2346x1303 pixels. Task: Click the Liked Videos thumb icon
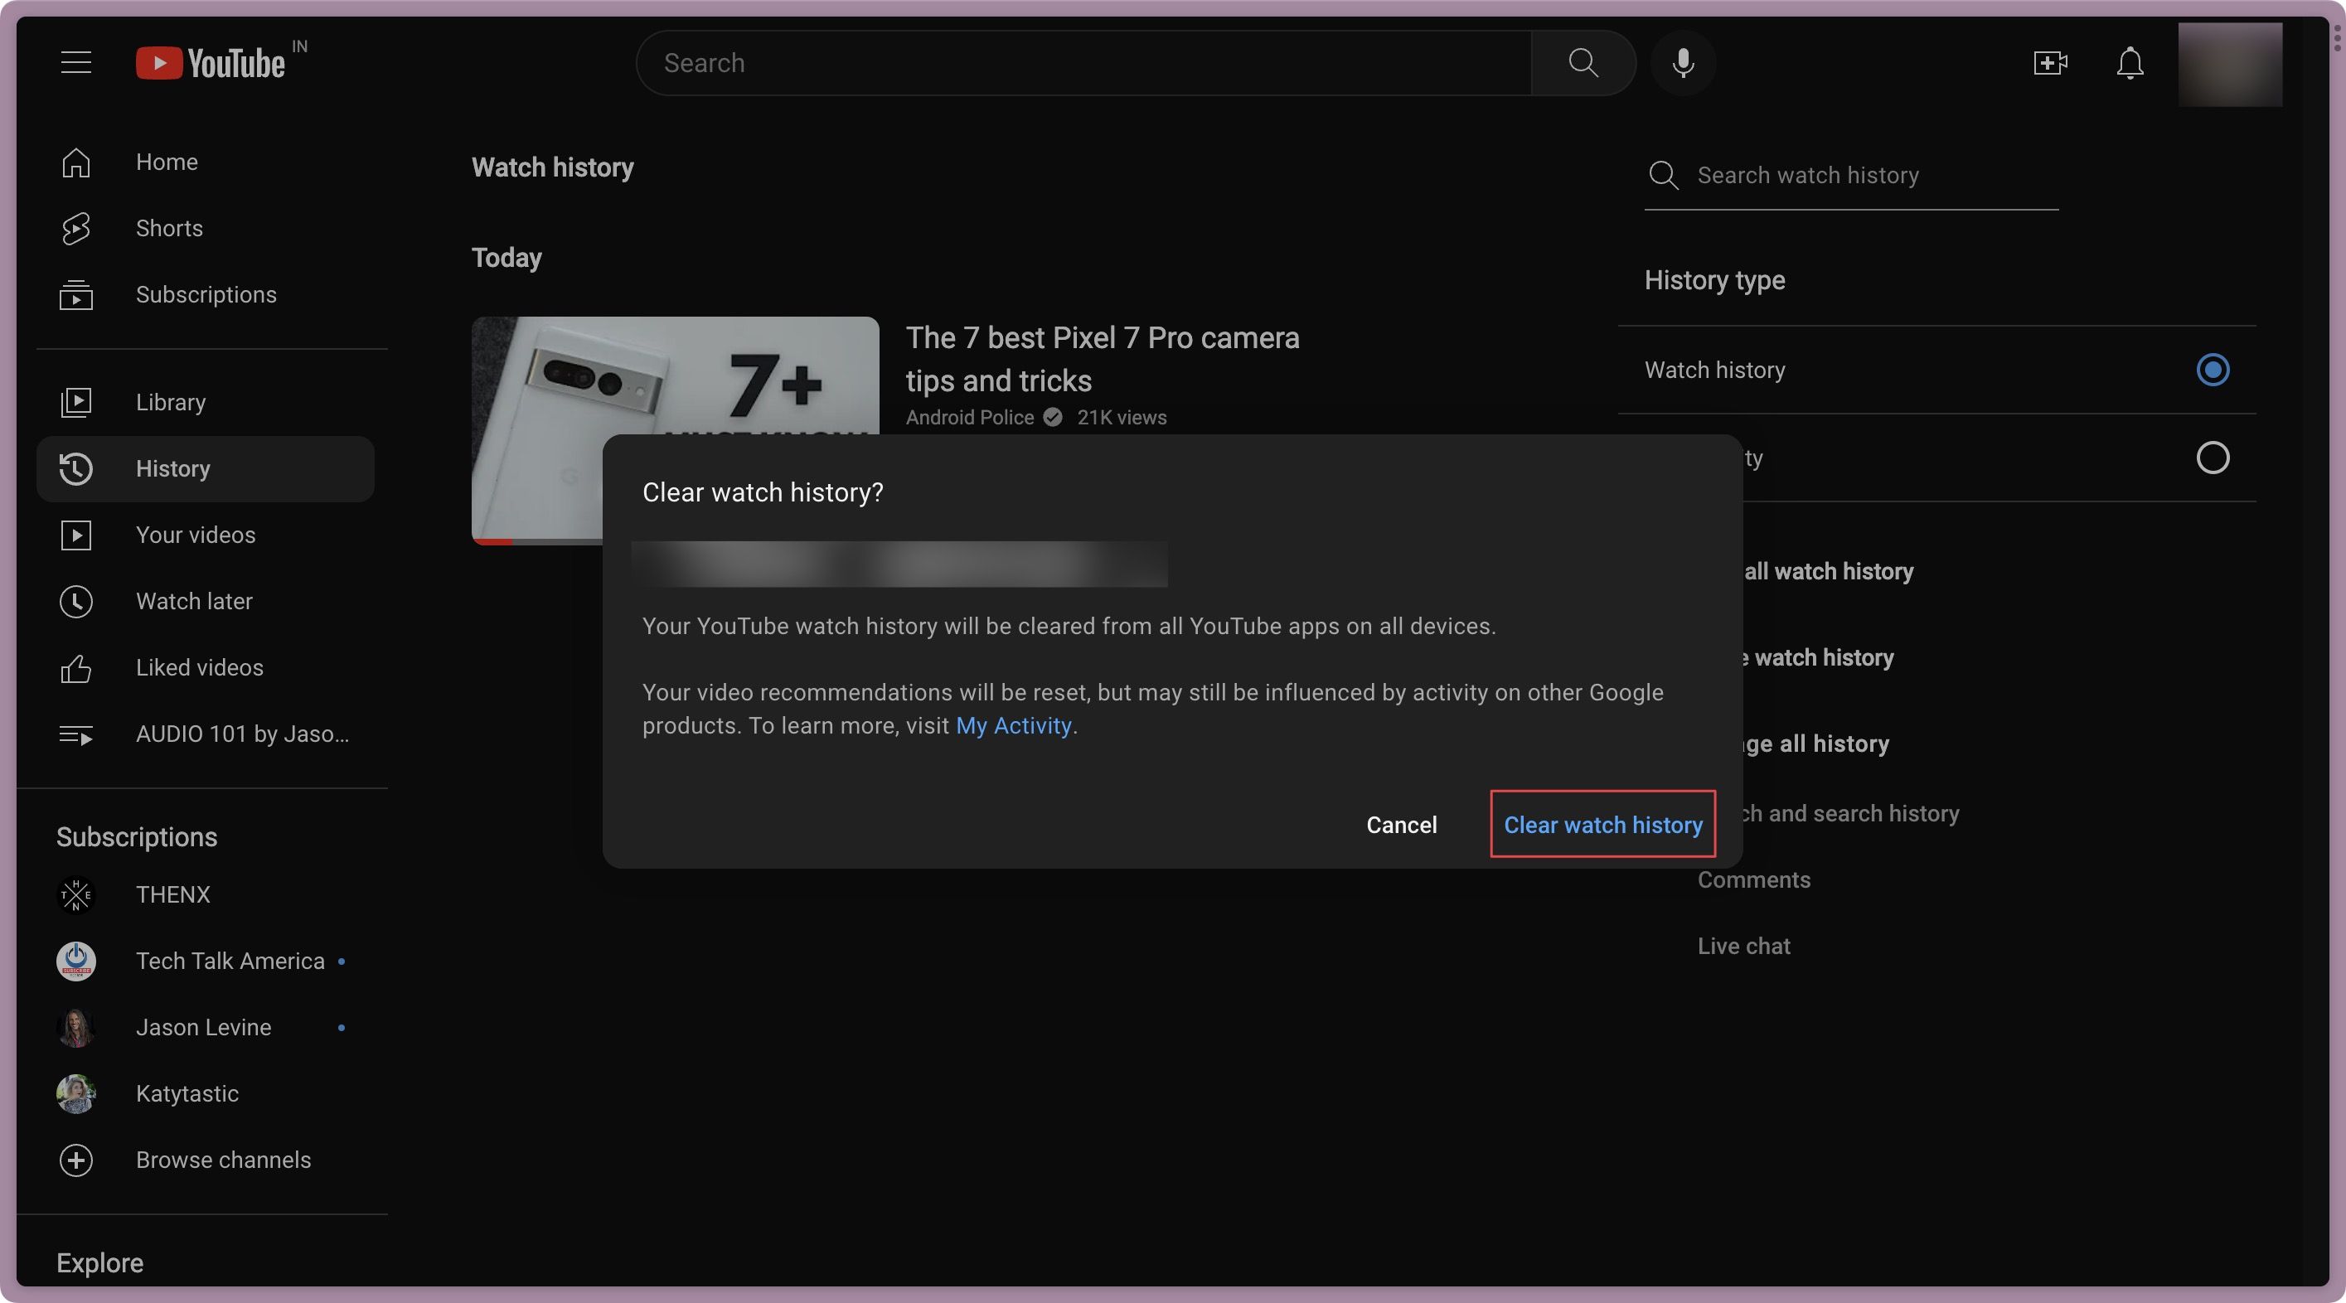[x=75, y=667]
